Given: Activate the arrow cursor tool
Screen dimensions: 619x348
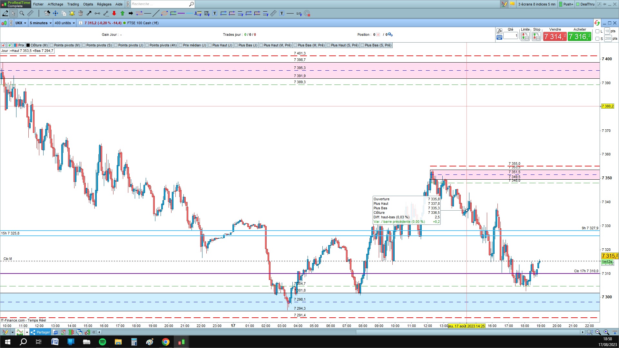Looking at the screenshot, I should pyautogui.click(x=13, y=13).
